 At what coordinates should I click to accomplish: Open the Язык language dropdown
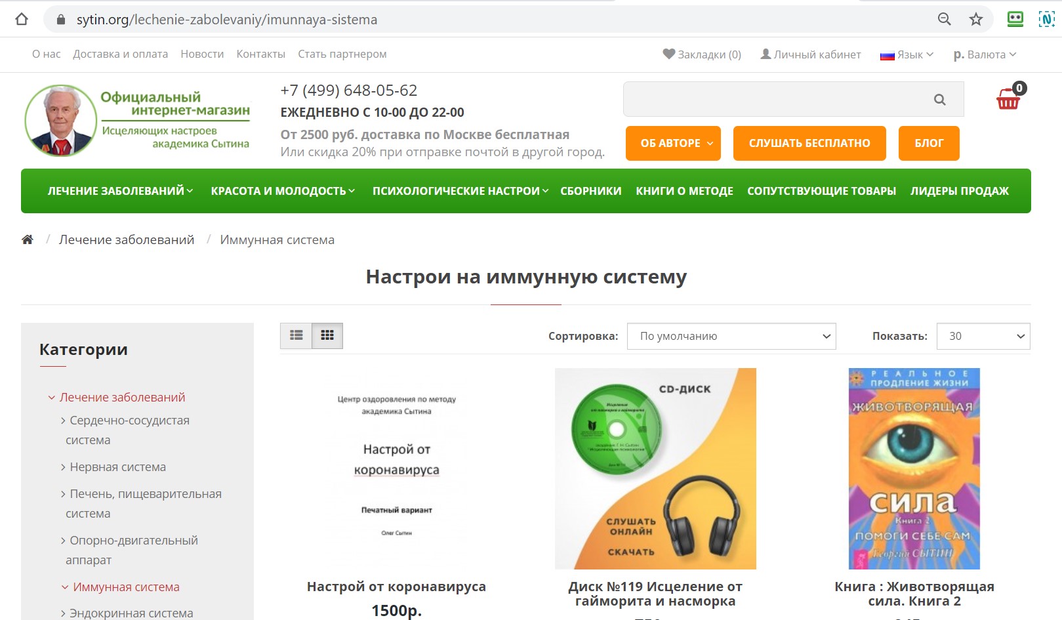pyautogui.click(x=907, y=54)
